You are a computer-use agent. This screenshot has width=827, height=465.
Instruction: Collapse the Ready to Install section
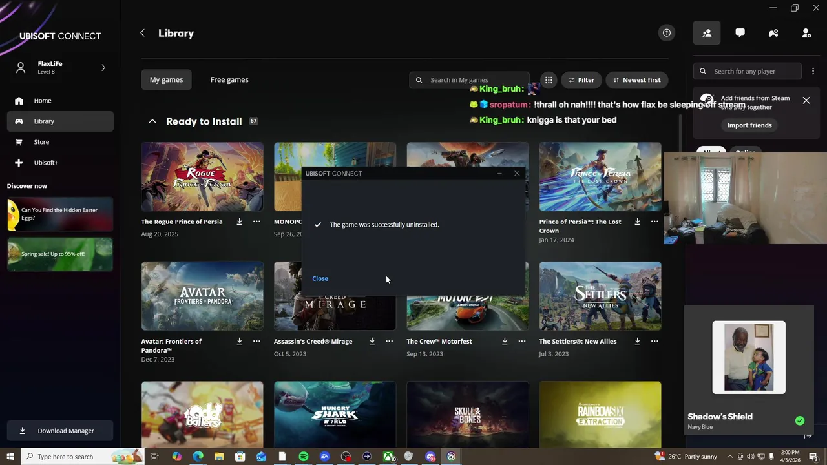tap(152, 121)
